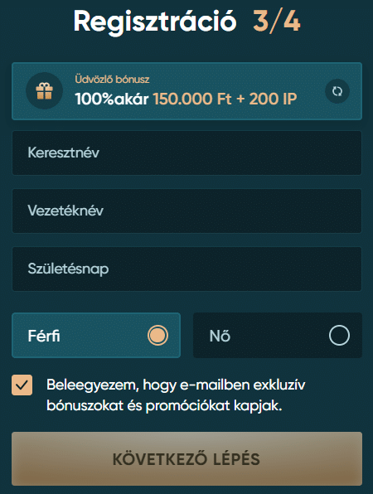Uncheck the email promotions consent checkbox
This screenshot has height=494, width=373.
[x=22, y=385]
